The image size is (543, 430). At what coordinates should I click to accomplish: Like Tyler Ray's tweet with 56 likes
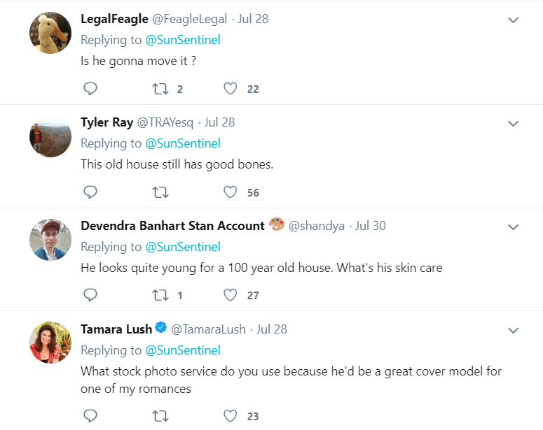point(231,192)
